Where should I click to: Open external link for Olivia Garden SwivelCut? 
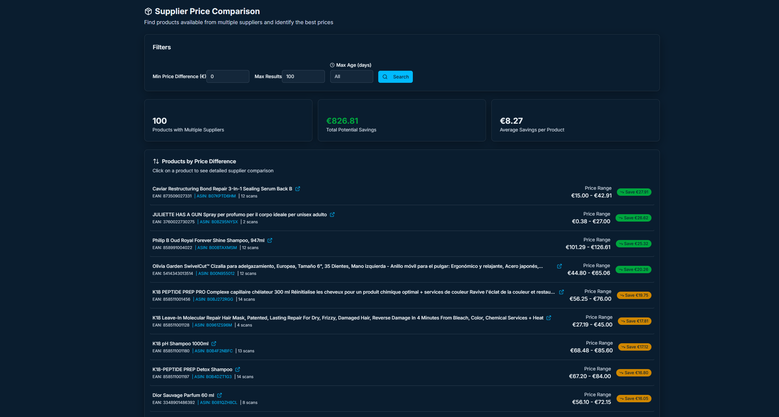(x=559, y=266)
